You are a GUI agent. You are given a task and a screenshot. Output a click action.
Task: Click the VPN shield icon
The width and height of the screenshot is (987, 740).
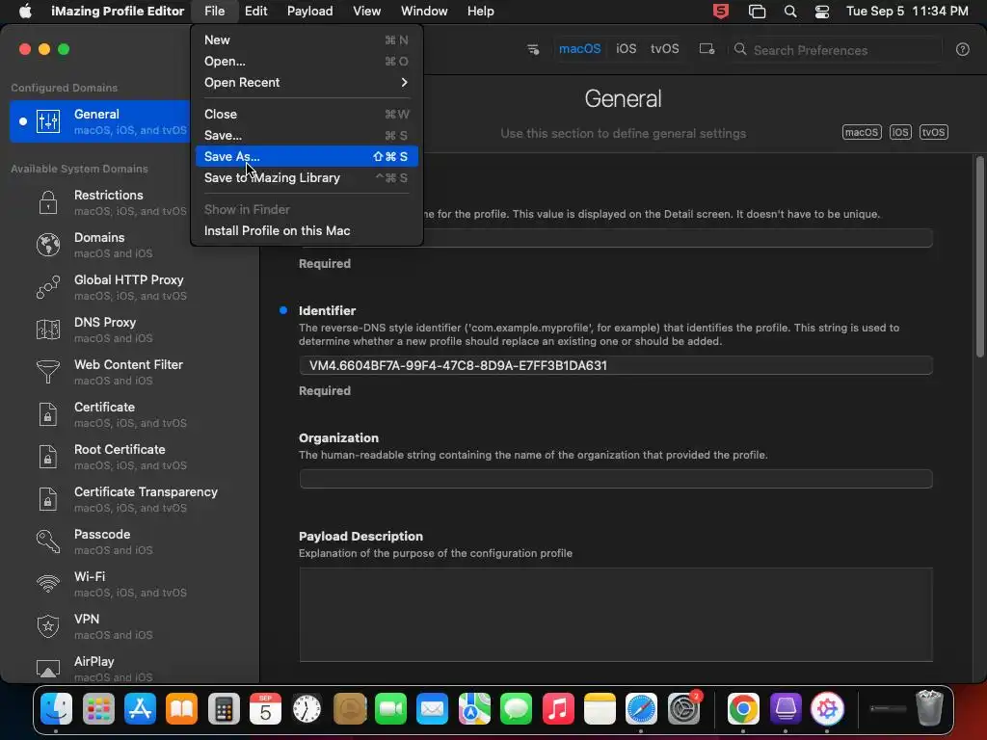tap(48, 626)
